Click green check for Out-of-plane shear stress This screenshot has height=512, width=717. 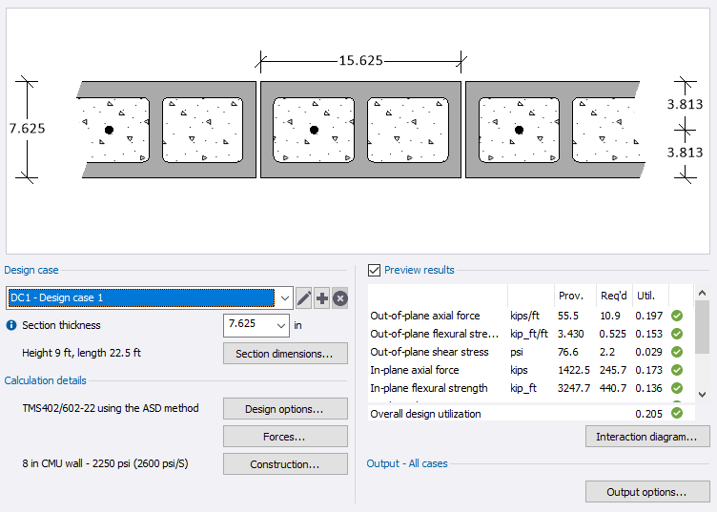[677, 352]
